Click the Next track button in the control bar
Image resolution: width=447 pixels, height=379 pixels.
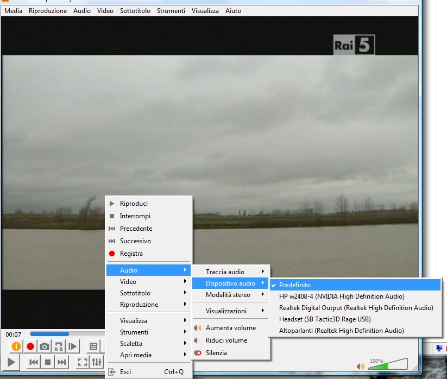[61, 362]
